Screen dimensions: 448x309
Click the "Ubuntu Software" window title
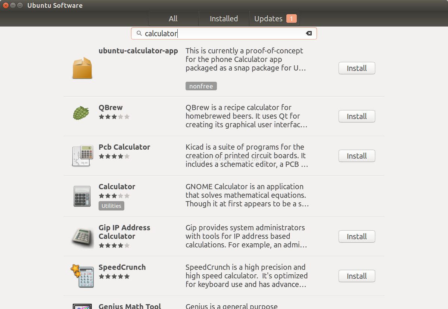pyautogui.click(x=55, y=5)
